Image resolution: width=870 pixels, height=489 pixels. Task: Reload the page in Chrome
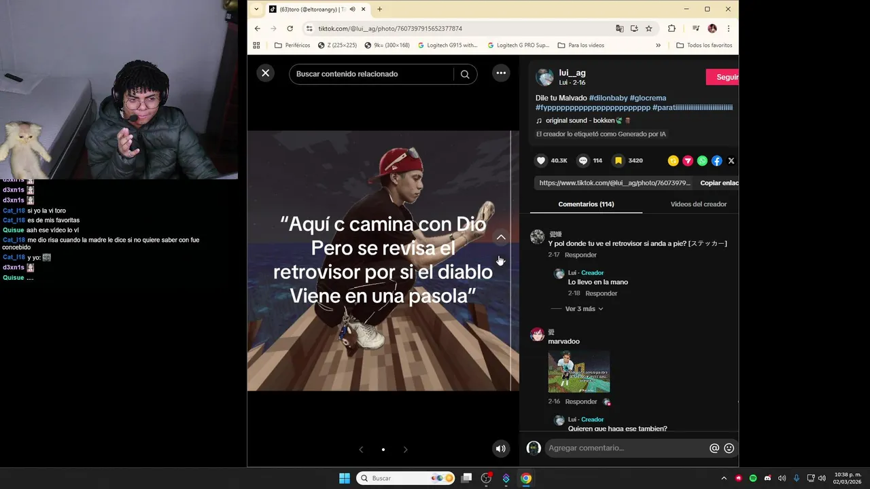coord(290,29)
